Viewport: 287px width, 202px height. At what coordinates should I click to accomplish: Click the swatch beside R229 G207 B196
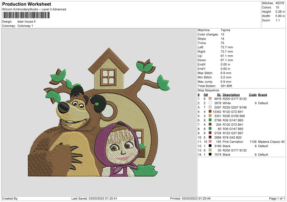coord(210,107)
